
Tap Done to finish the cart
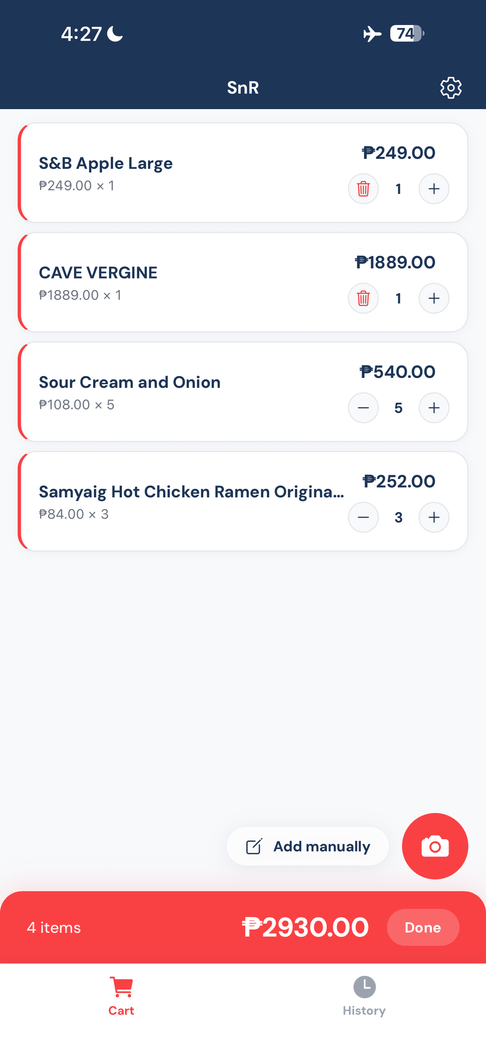point(422,927)
